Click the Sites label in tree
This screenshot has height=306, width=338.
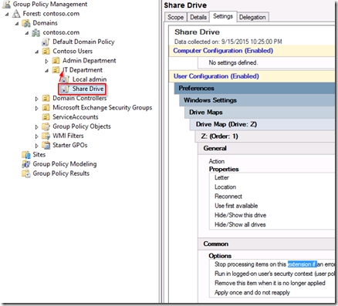[39, 155]
